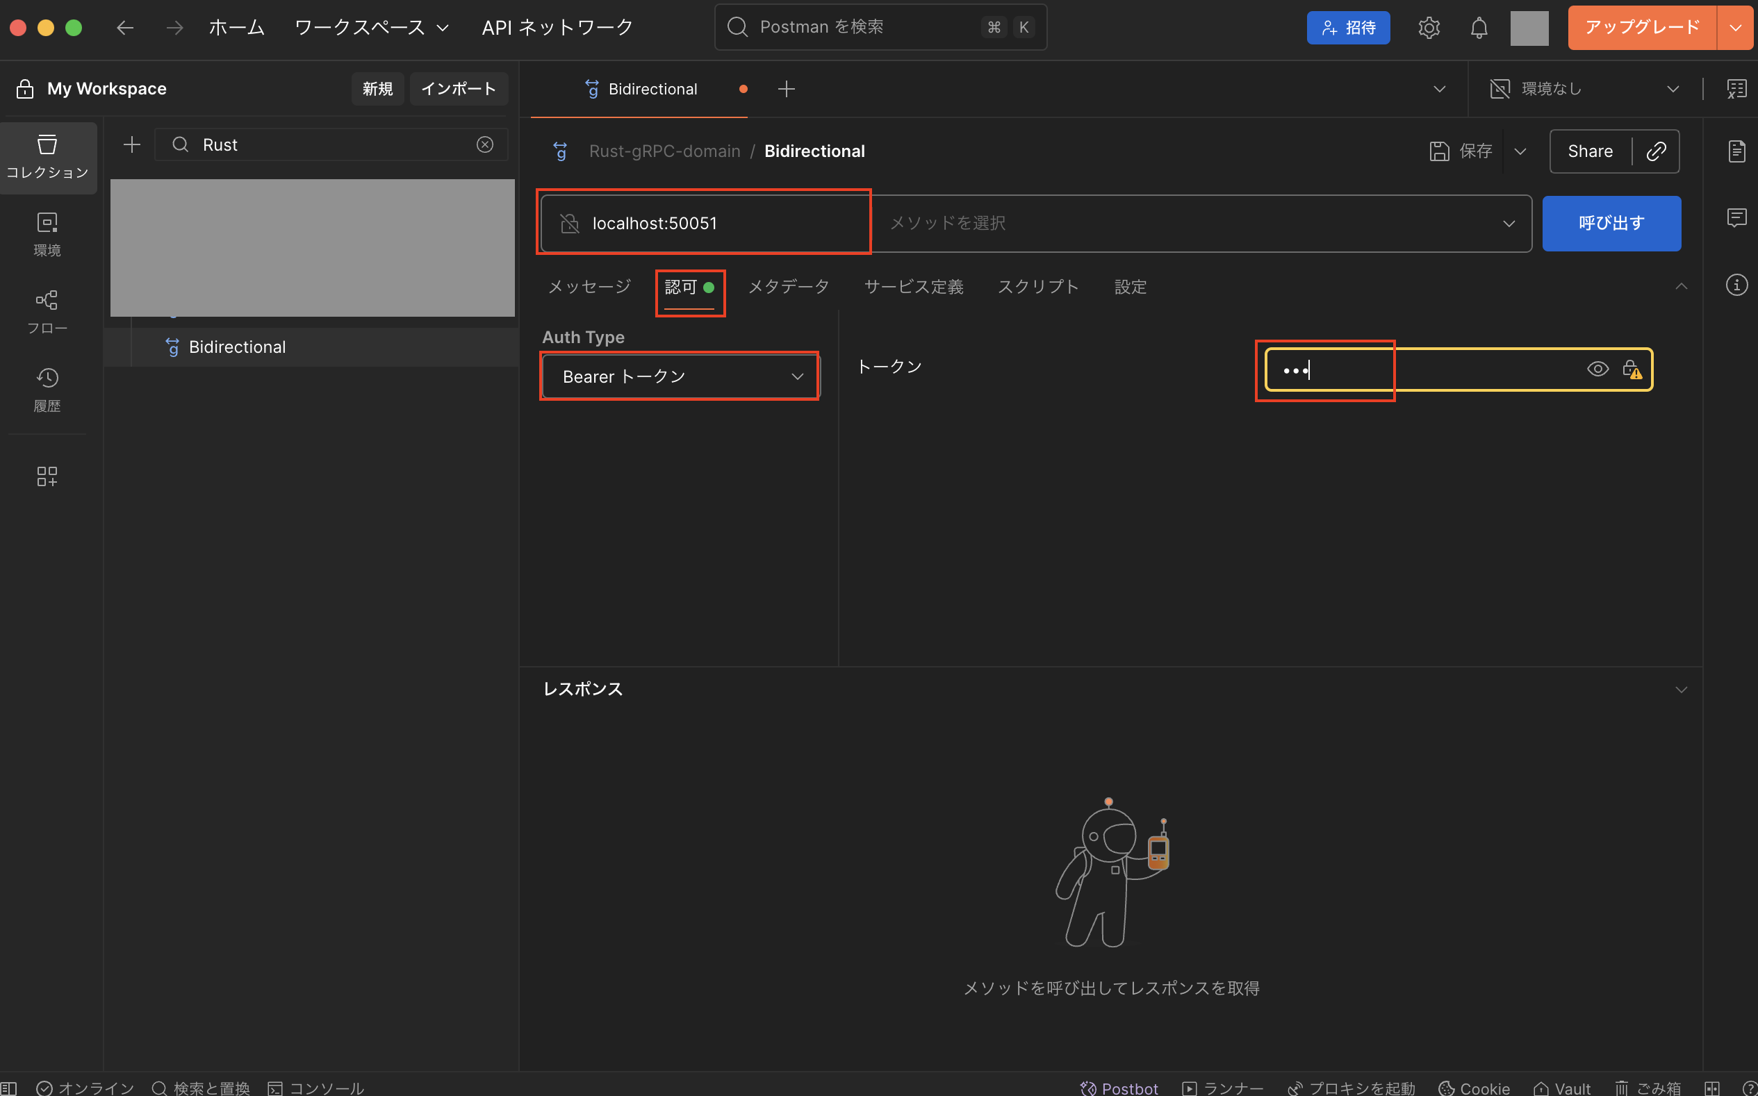1758x1096 pixels.
Task: Open the request info panel icon
Action: coord(1736,285)
